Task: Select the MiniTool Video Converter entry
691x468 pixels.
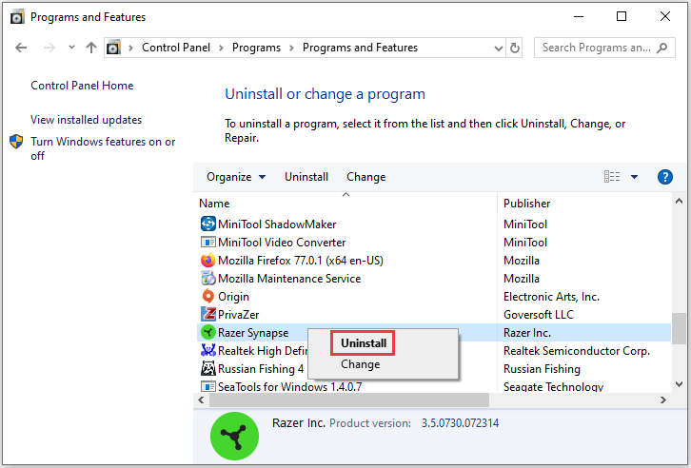Action: click(x=282, y=243)
